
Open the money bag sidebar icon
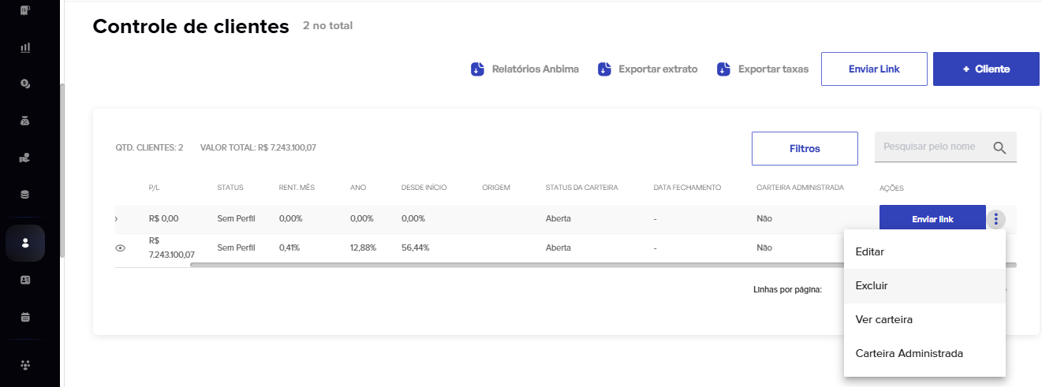pyautogui.click(x=25, y=121)
